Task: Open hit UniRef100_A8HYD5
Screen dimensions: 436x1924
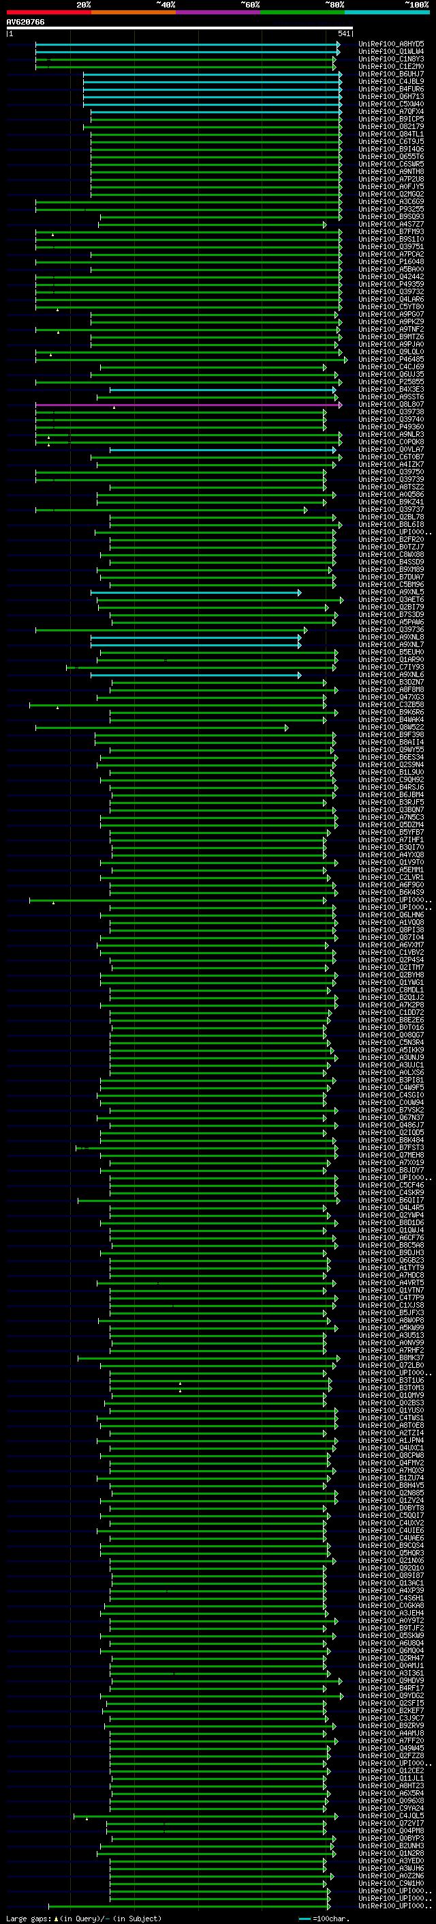Action: point(391,44)
